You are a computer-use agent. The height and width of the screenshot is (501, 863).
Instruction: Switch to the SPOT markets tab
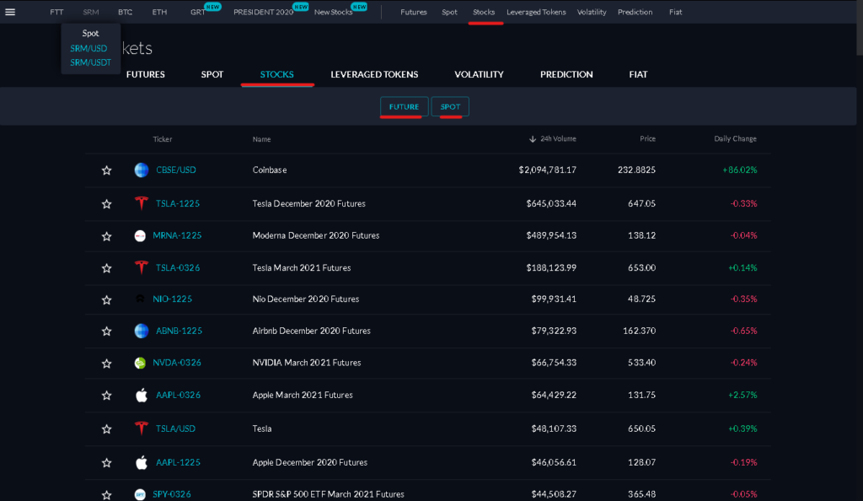(x=212, y=74)
